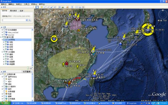The image size is (168, 105).
Task: Open the search input history dropdown
Action: 27,20
